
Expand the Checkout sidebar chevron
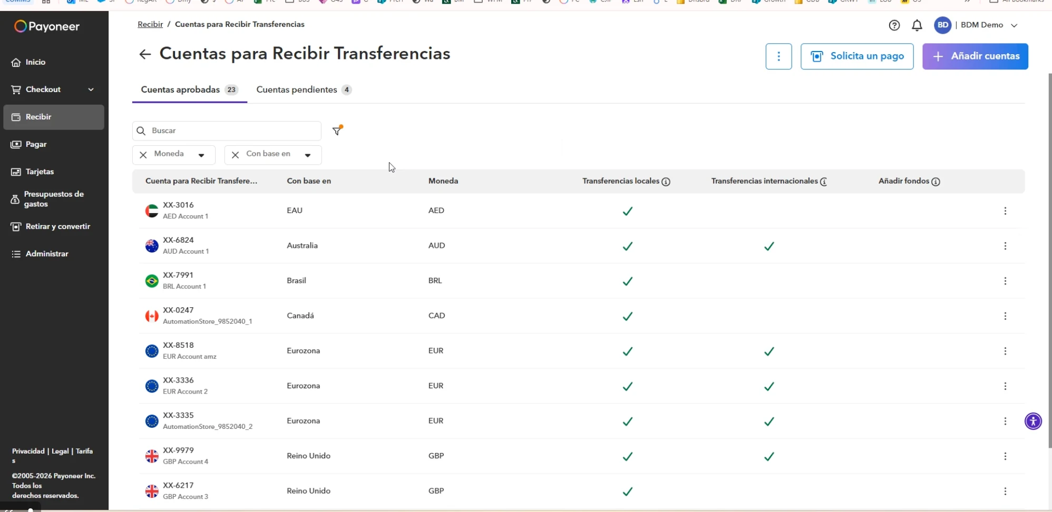(91, 89)
